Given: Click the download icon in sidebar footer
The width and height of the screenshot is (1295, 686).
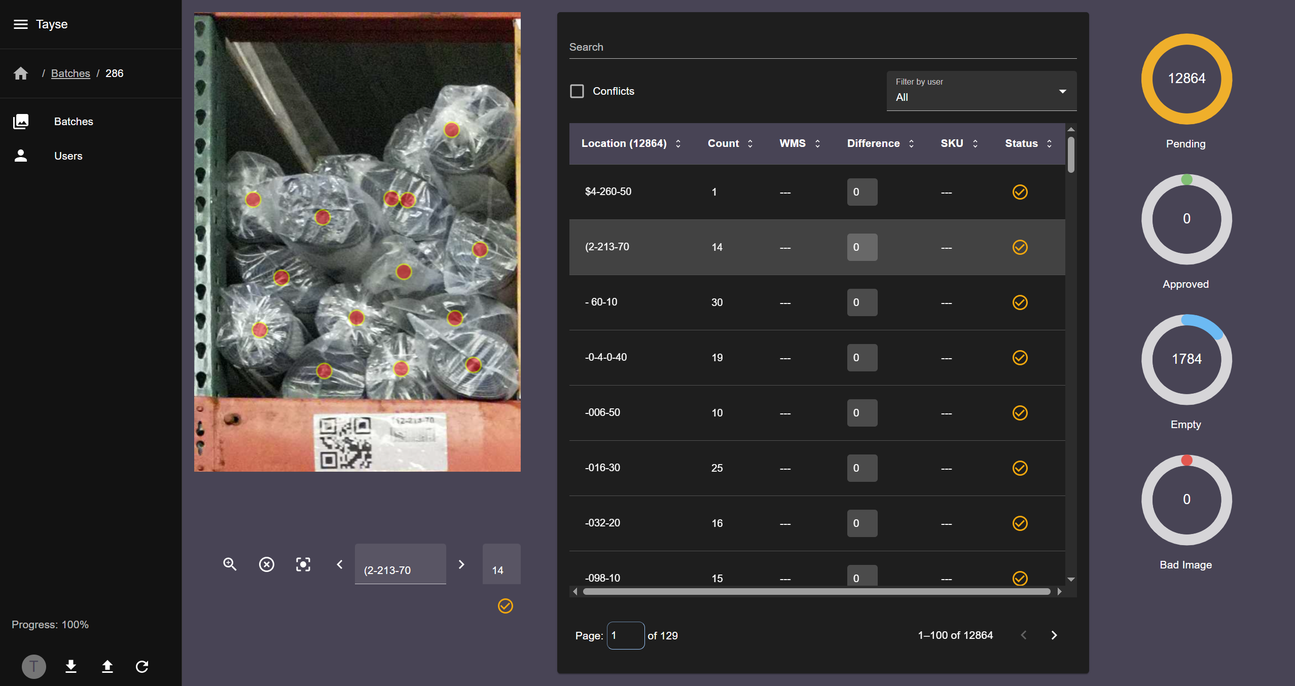Looking at the screenshot, I should [71, 666].
